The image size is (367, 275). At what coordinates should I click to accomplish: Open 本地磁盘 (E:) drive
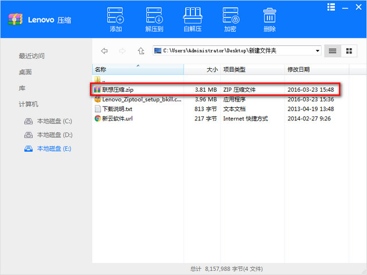(48, 148)
